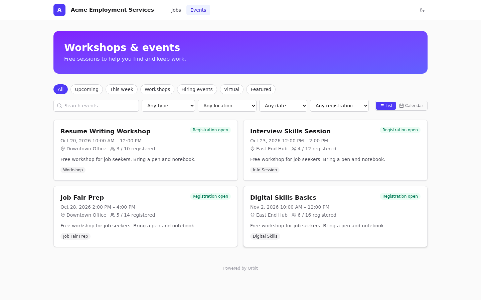Show Hiring events only

point(197,89)
